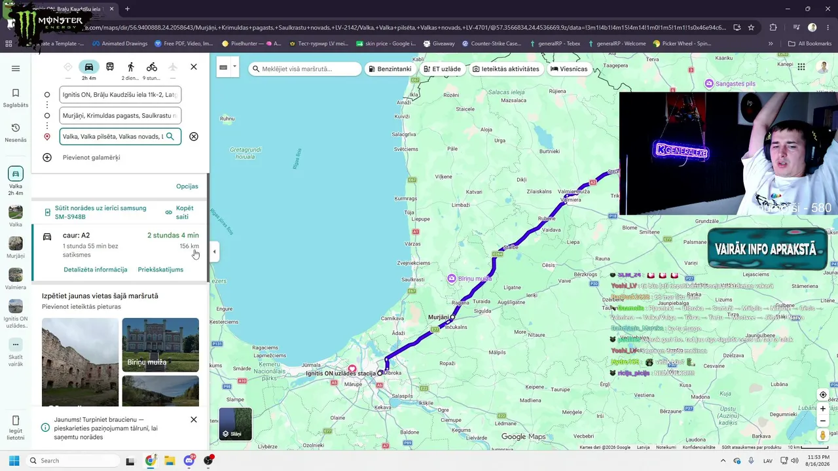838x471 pixels.
Task: Click the search icon in Valka destination field
Action: [x=170, y=136]
